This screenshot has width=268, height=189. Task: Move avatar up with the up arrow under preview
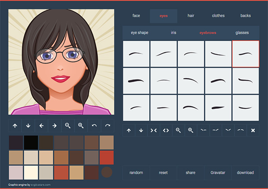pos(15,126)
